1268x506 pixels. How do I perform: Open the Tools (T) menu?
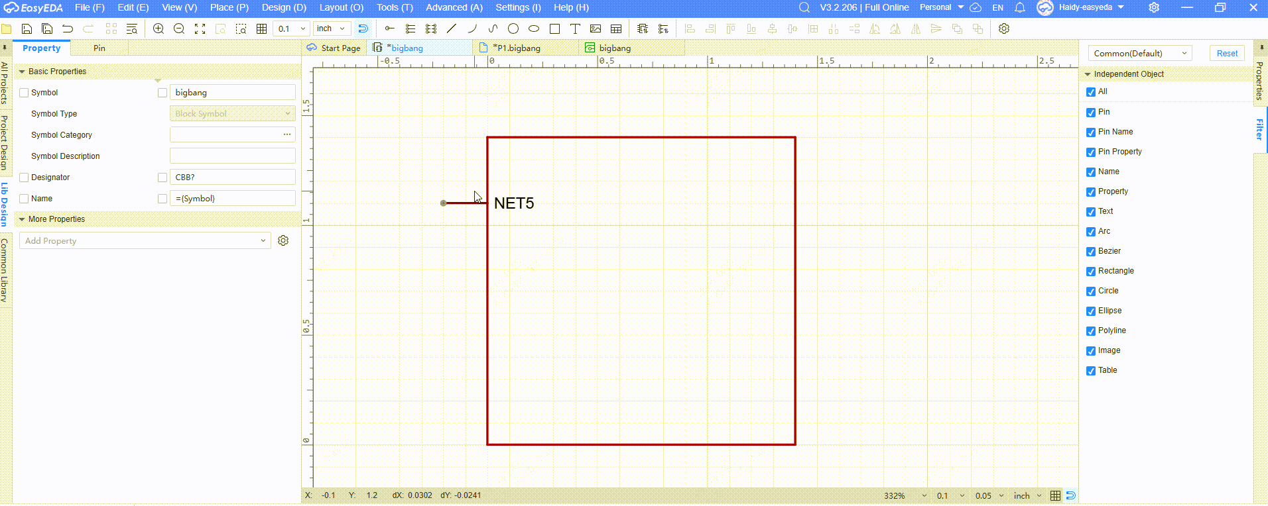pos(395,7)
